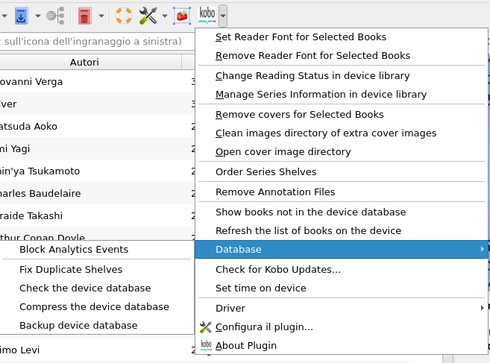Viewport: 490px width, 363px height.
Task: Select the Matsuda Aoko author row
Action: pyautogui.click(x=97, y=126)
